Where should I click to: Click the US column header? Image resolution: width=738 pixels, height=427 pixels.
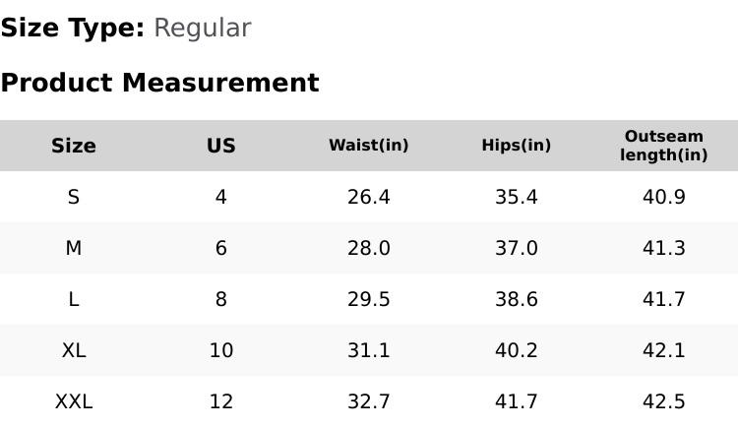pos(221,146)
